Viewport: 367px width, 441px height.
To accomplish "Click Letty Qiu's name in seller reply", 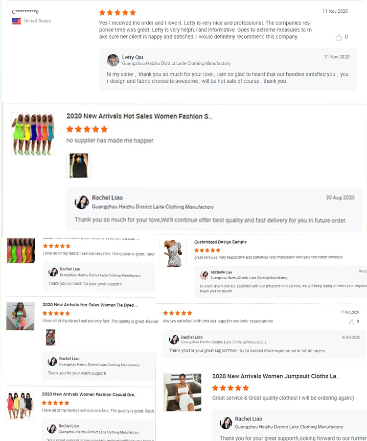I will [x=133, y=57].
